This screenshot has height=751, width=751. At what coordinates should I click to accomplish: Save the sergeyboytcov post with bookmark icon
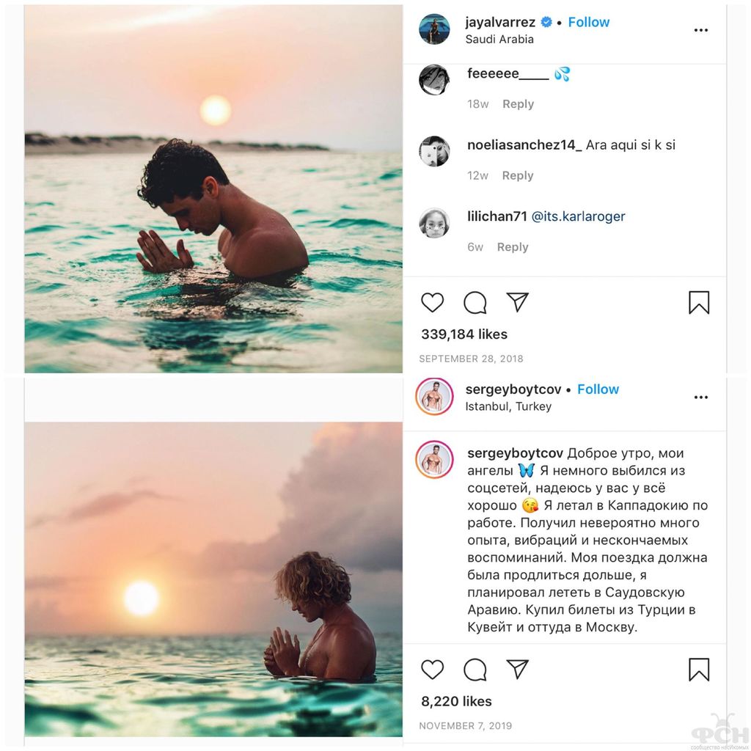point(699,669)
